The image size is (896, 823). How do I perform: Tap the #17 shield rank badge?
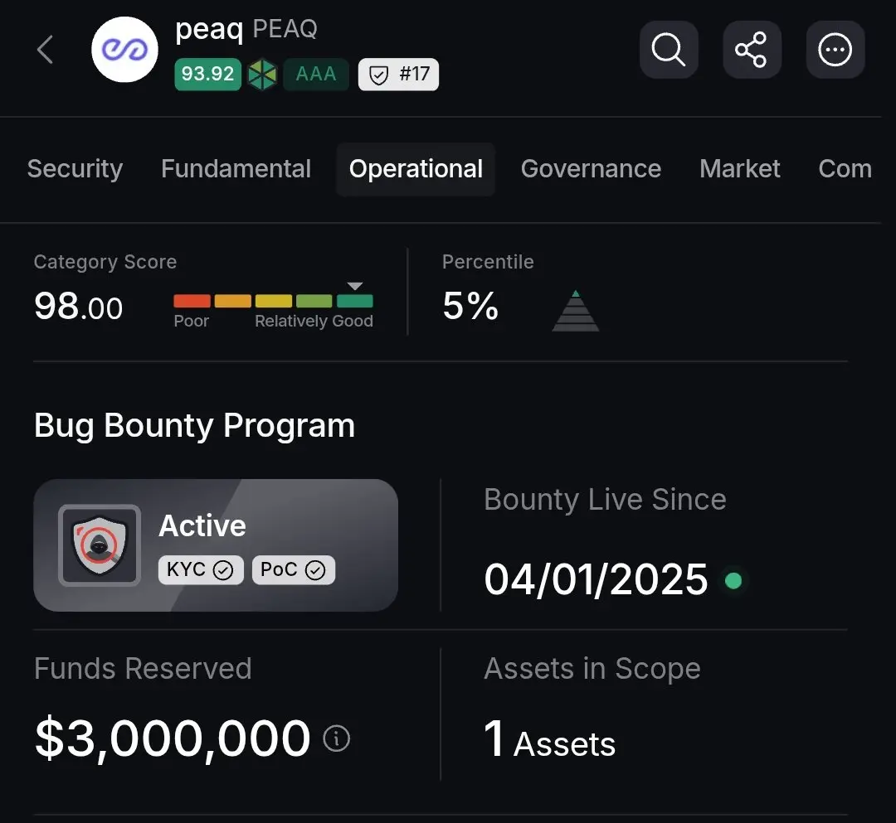pyautogui.click(x=398, y=75)
